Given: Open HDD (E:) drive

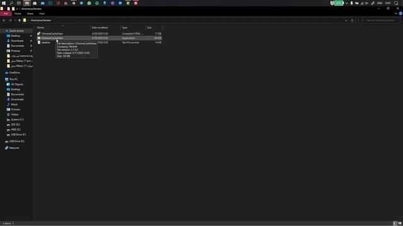Looking at the screenshot, I should pos(15,130).
